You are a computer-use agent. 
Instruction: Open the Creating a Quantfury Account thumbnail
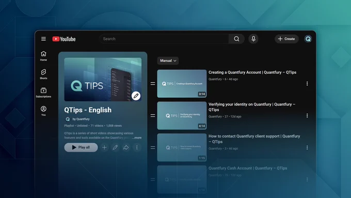pyautogui.click(x=182, y=84)
